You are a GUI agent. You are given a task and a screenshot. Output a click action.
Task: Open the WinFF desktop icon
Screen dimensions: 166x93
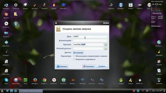(130, 6)
